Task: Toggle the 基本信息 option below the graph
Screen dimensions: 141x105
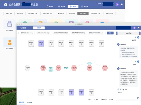Action: 104,99
